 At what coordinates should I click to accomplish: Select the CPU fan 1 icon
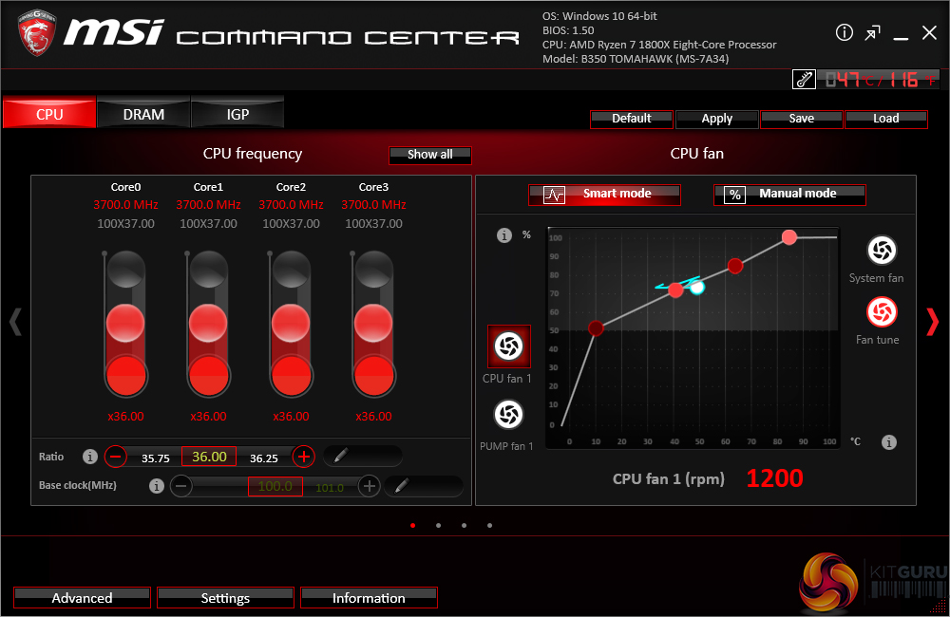[x=509, y=346]
